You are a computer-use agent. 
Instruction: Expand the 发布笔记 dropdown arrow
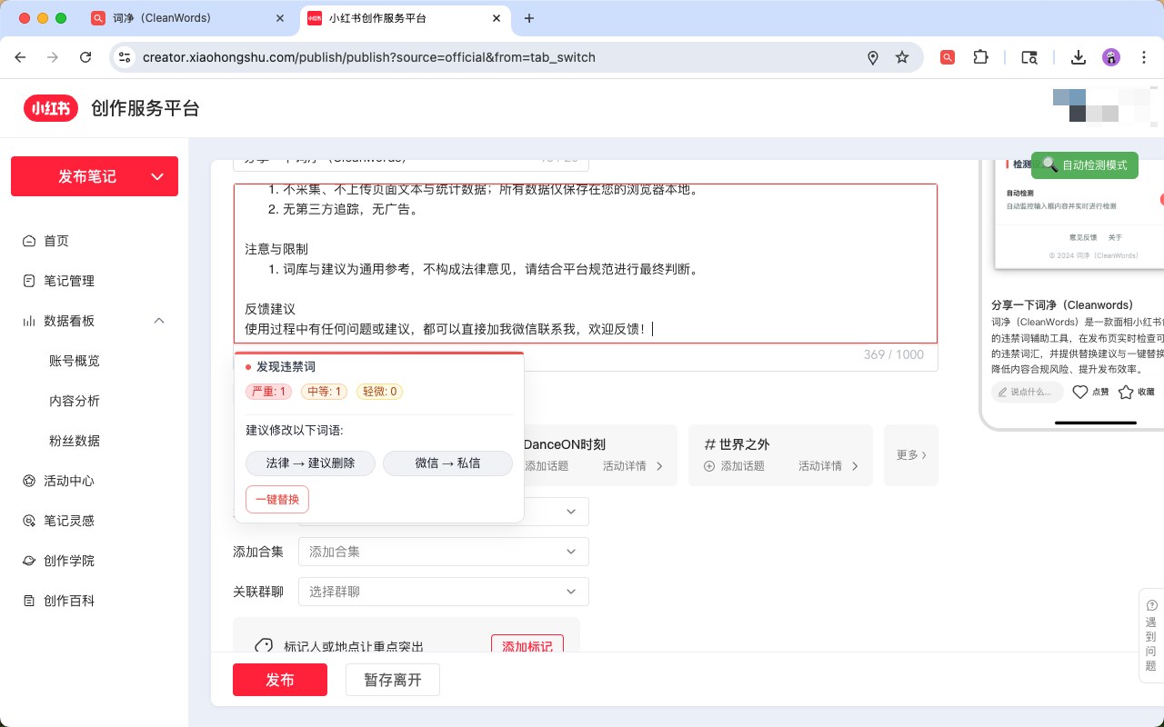(x=157, y=176)
